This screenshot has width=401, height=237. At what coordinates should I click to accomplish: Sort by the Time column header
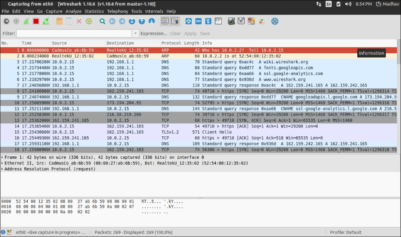(35, 43)
